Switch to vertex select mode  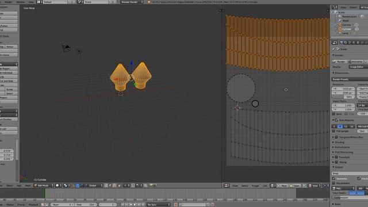coord(106,185)
